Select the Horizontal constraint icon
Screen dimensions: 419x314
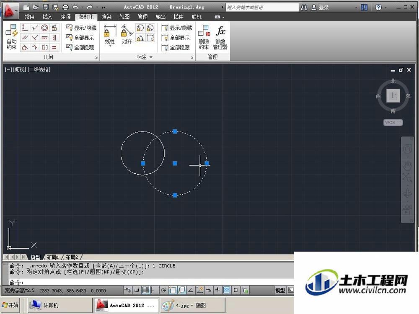45,38
